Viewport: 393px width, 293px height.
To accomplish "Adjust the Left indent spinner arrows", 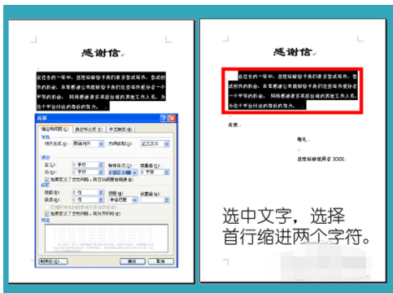I will (101, 164).
